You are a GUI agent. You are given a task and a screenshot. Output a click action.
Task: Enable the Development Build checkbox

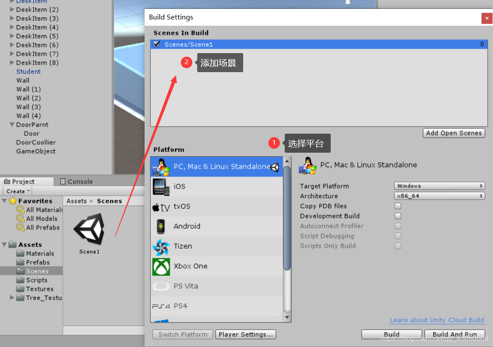[x=398, y=216]
